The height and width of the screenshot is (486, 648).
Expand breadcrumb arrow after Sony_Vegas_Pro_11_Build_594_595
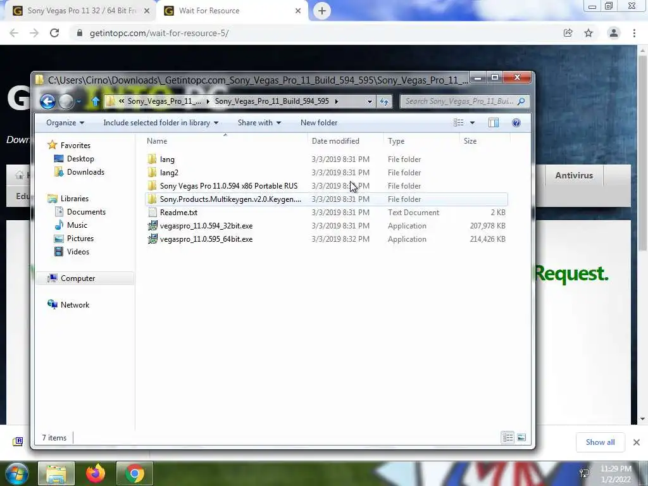click(337, 101)
